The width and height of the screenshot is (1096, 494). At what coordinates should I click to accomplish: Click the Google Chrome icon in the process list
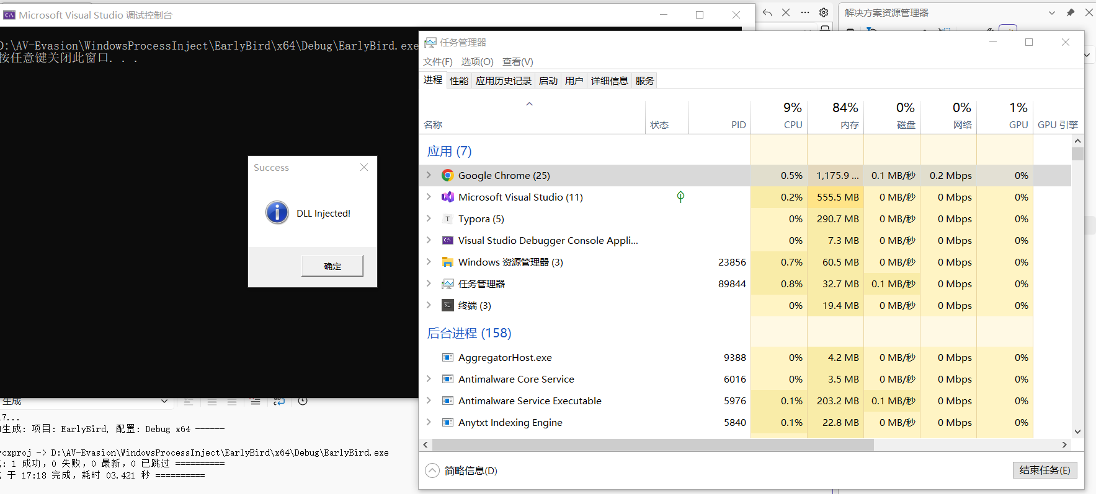(x=447, y=176)
